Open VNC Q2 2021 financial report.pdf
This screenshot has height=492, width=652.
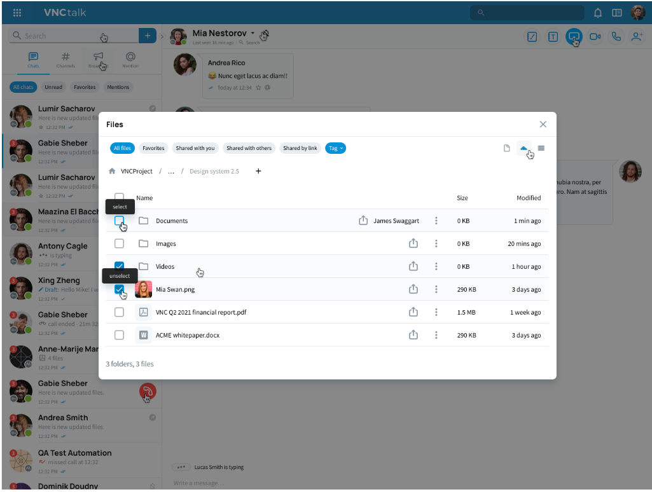(201, 312)
